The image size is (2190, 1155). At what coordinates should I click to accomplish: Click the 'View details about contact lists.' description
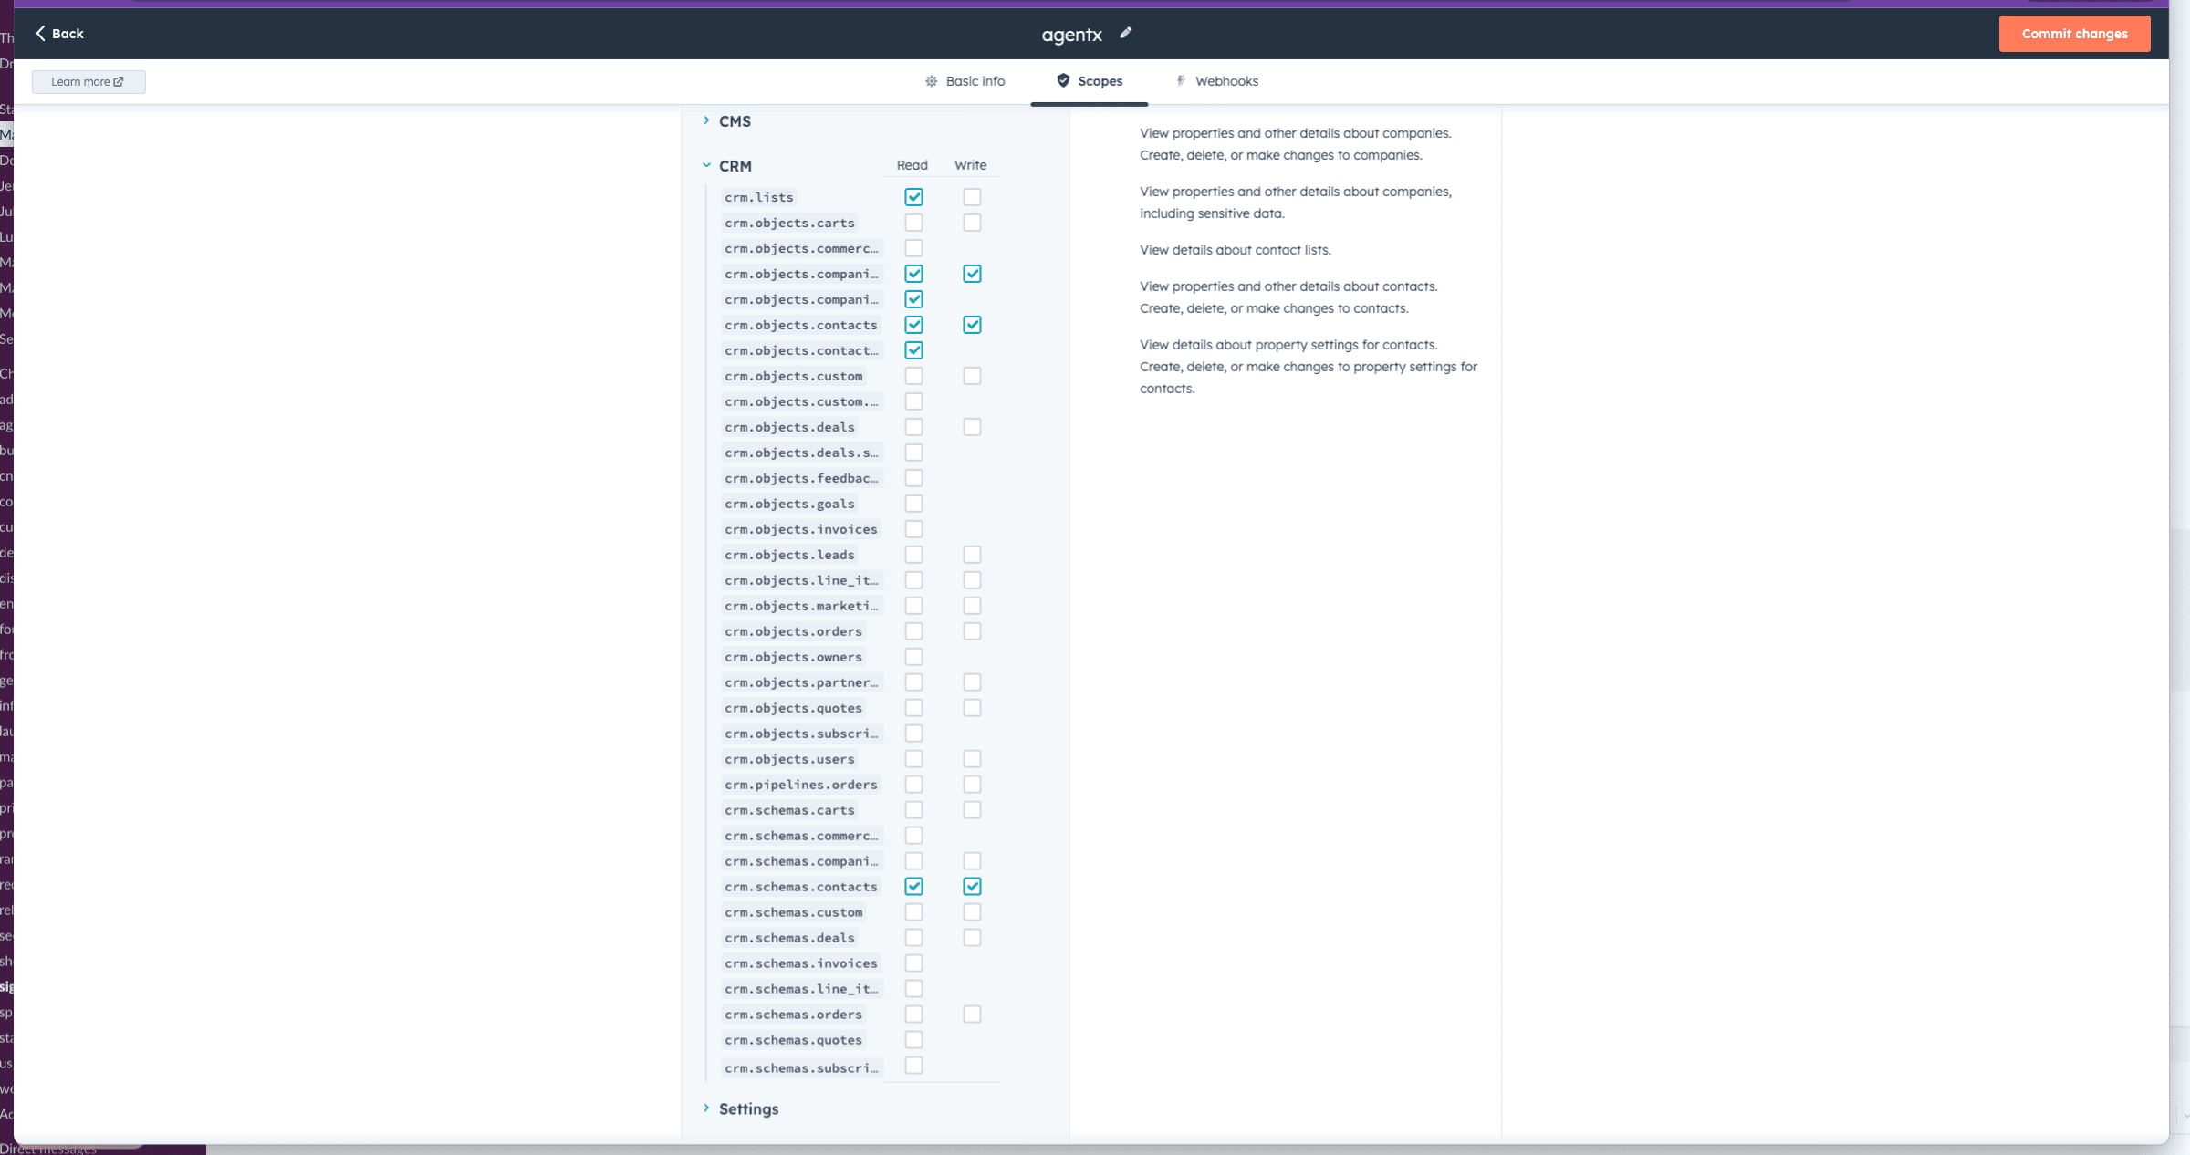click(x=1235, y=250)
